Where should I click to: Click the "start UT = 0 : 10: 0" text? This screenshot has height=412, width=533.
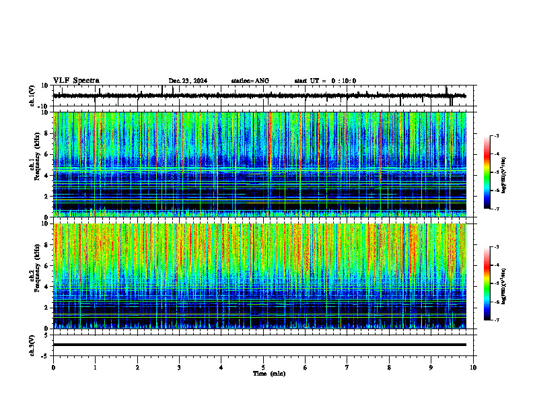tap(325, 81)
